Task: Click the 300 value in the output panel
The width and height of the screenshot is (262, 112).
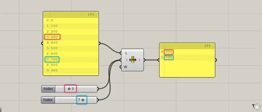Action: [169, 52]
